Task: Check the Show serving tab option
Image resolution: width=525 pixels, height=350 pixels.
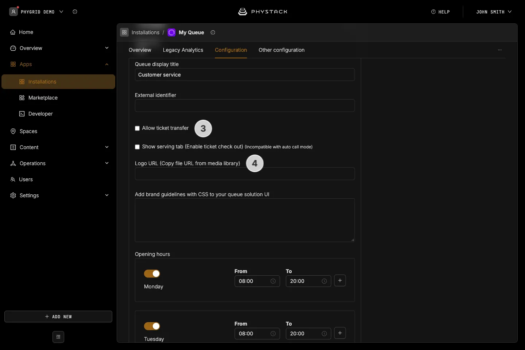Action: pos(137,147)
